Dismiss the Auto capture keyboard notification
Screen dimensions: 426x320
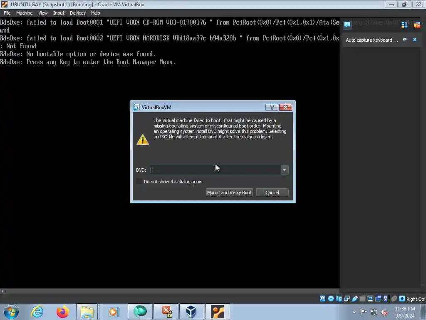pyautogui.click(x=415, y=40)
